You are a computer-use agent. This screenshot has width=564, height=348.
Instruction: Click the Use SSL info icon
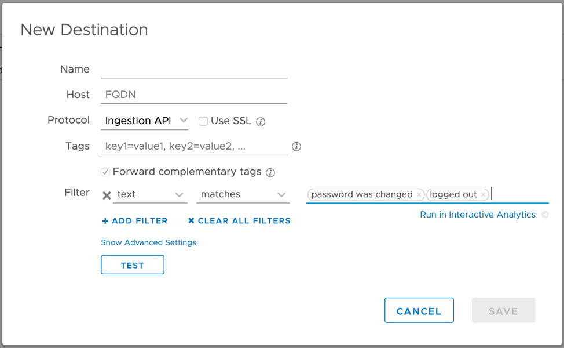coord(261,122)
